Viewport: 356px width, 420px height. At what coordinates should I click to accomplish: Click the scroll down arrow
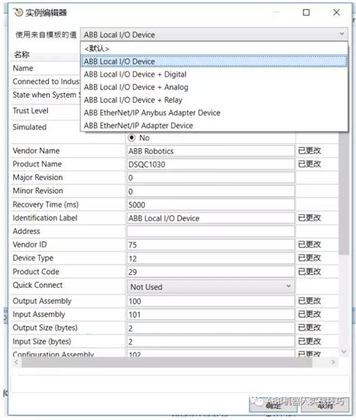pyautogui.click(x=344, y=351)
